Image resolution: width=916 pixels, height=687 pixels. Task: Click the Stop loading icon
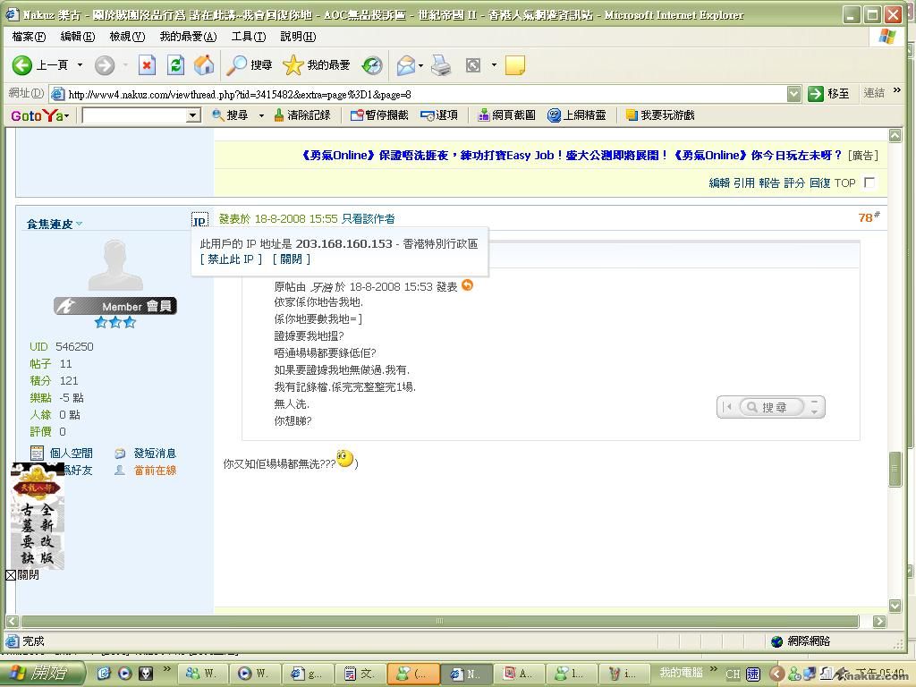[x=147, y=64]
